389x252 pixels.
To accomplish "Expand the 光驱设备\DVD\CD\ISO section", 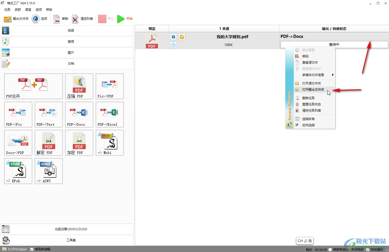I will pos(67,229).
